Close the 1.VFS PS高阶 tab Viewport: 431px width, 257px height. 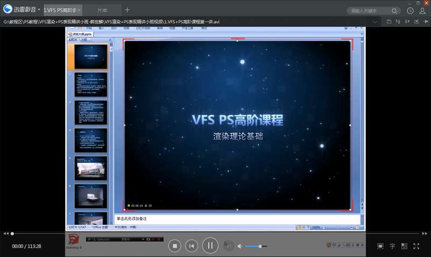pyautogui.click(x=79, y=10)
